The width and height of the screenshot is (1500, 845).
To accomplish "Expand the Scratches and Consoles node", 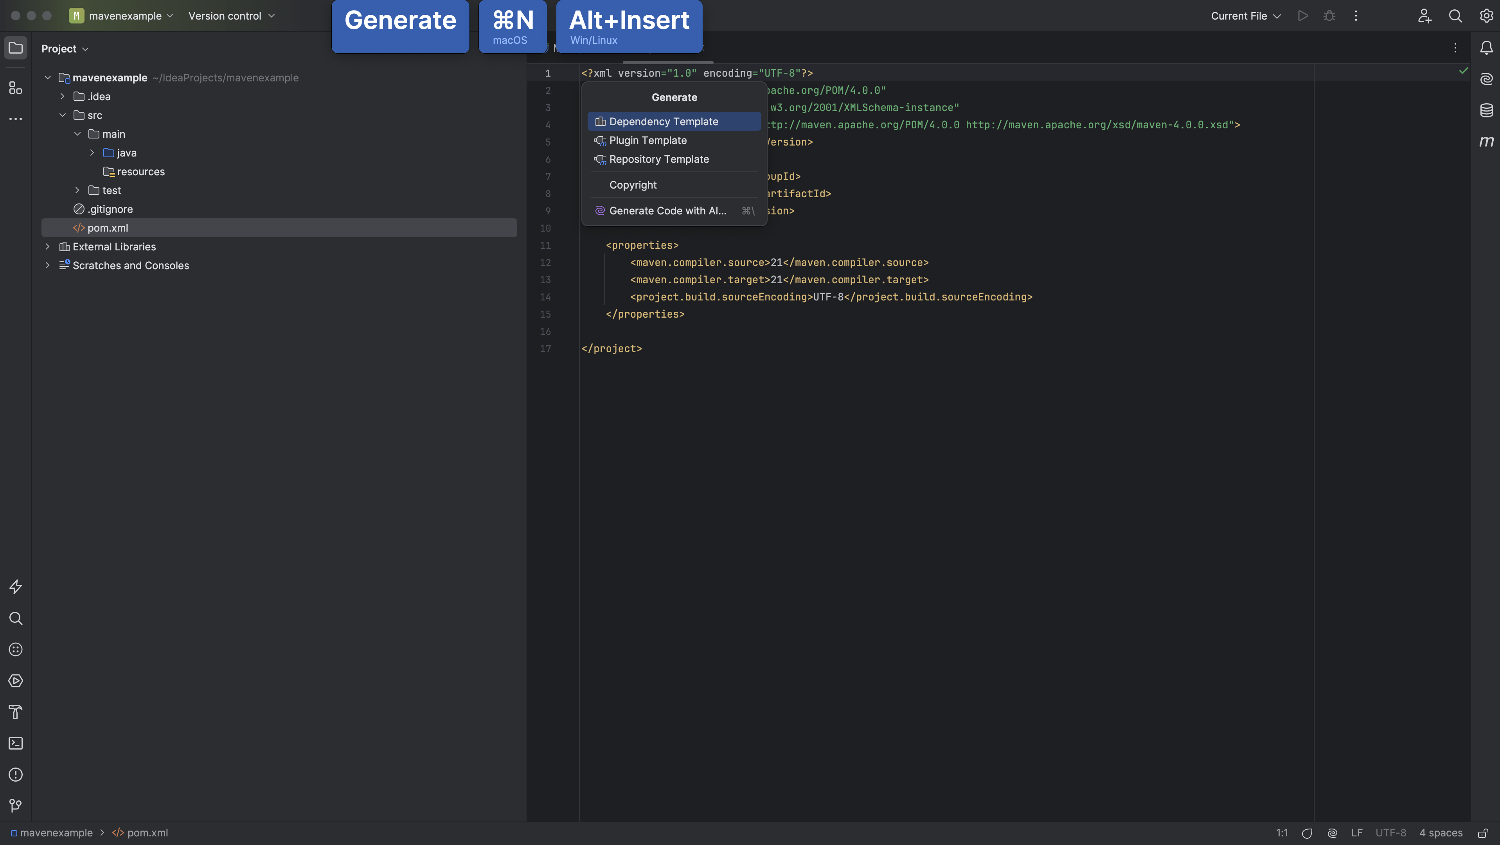I will click(47, 266).
